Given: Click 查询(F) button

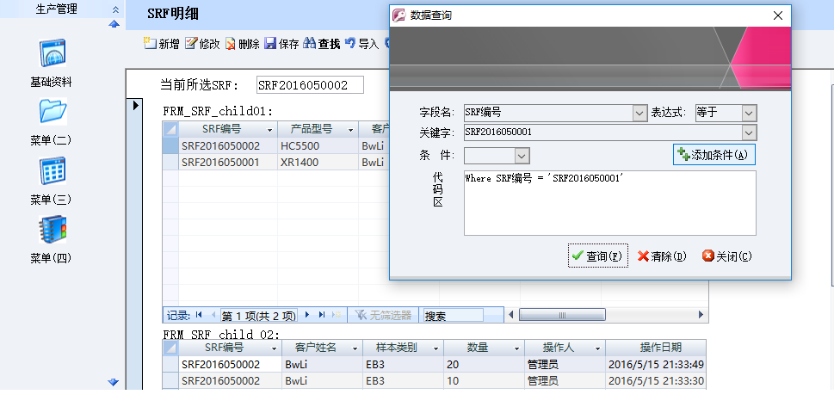Looking at the screenshot, I should (x=598, y=256).
